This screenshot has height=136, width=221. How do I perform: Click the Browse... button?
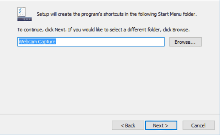tap(186, 42)
